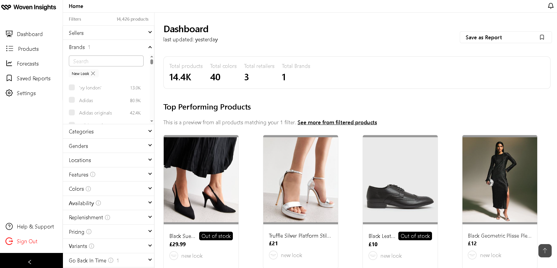
Task: Click Save as Report button
Action: (506, 37)
